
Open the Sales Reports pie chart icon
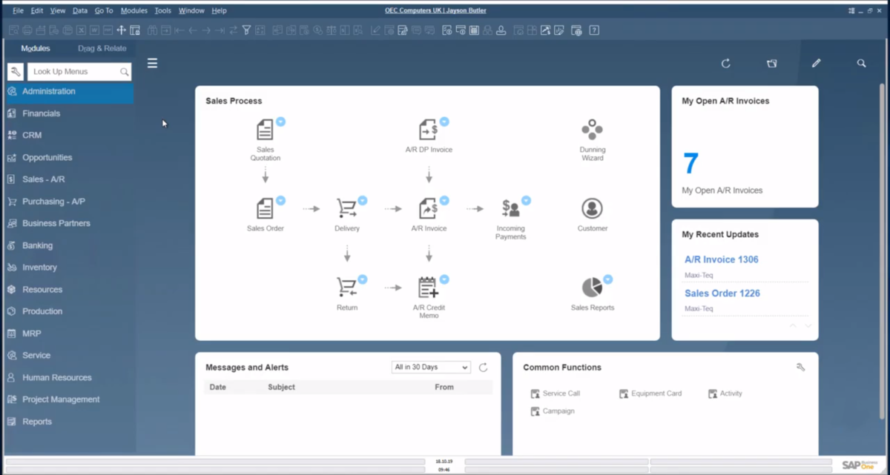coord(592,287)
